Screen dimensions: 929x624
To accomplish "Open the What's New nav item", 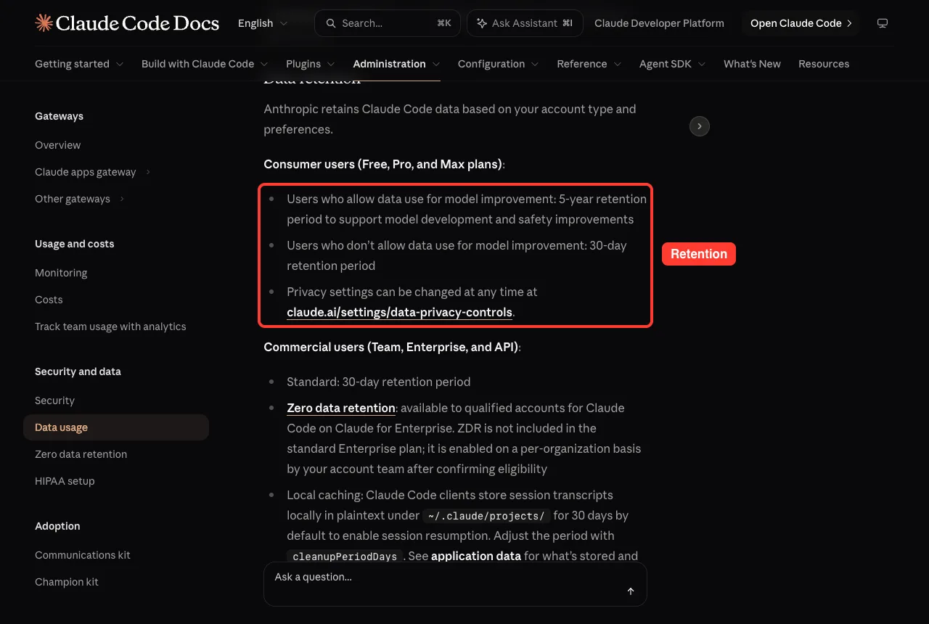I will [752, 64].
